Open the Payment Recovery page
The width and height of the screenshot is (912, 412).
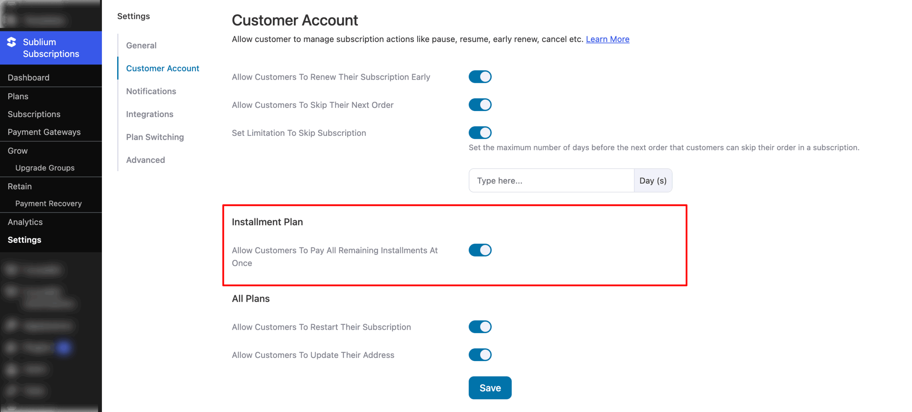[x=48, y=203]
